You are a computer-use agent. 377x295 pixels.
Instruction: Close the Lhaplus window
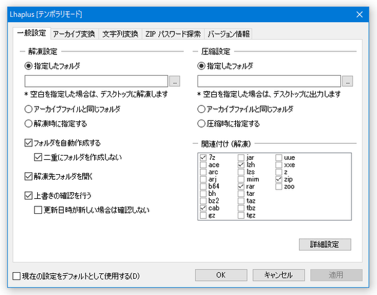360,15
